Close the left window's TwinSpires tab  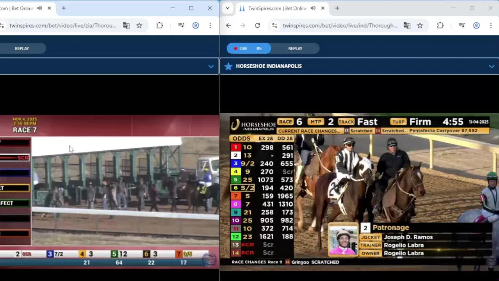tap(49, 8)
